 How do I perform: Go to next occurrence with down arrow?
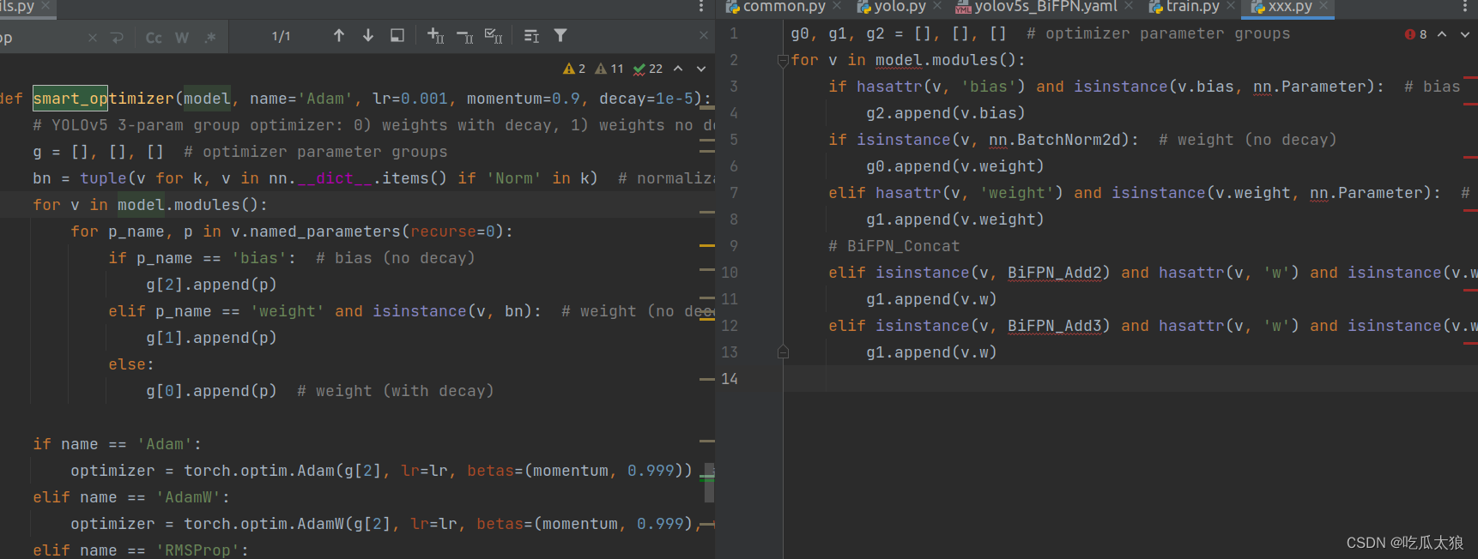click(x=368, y=36)
